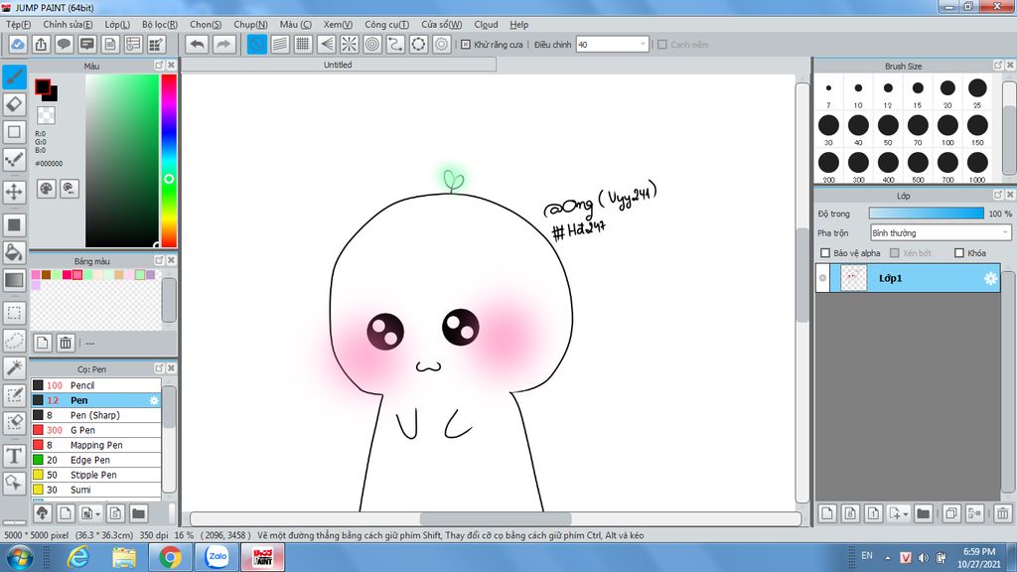Enable the curve snap guide
This screenshot has width=1017, height=572.
coord(395,44)
